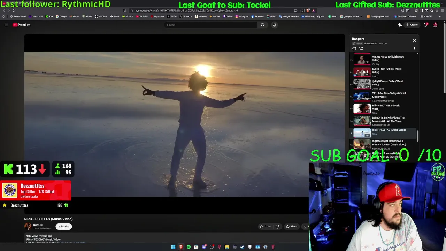Open the YouTube masthead settings-gear icon
Screen dimensions: 446x251
tap(400, 25)
